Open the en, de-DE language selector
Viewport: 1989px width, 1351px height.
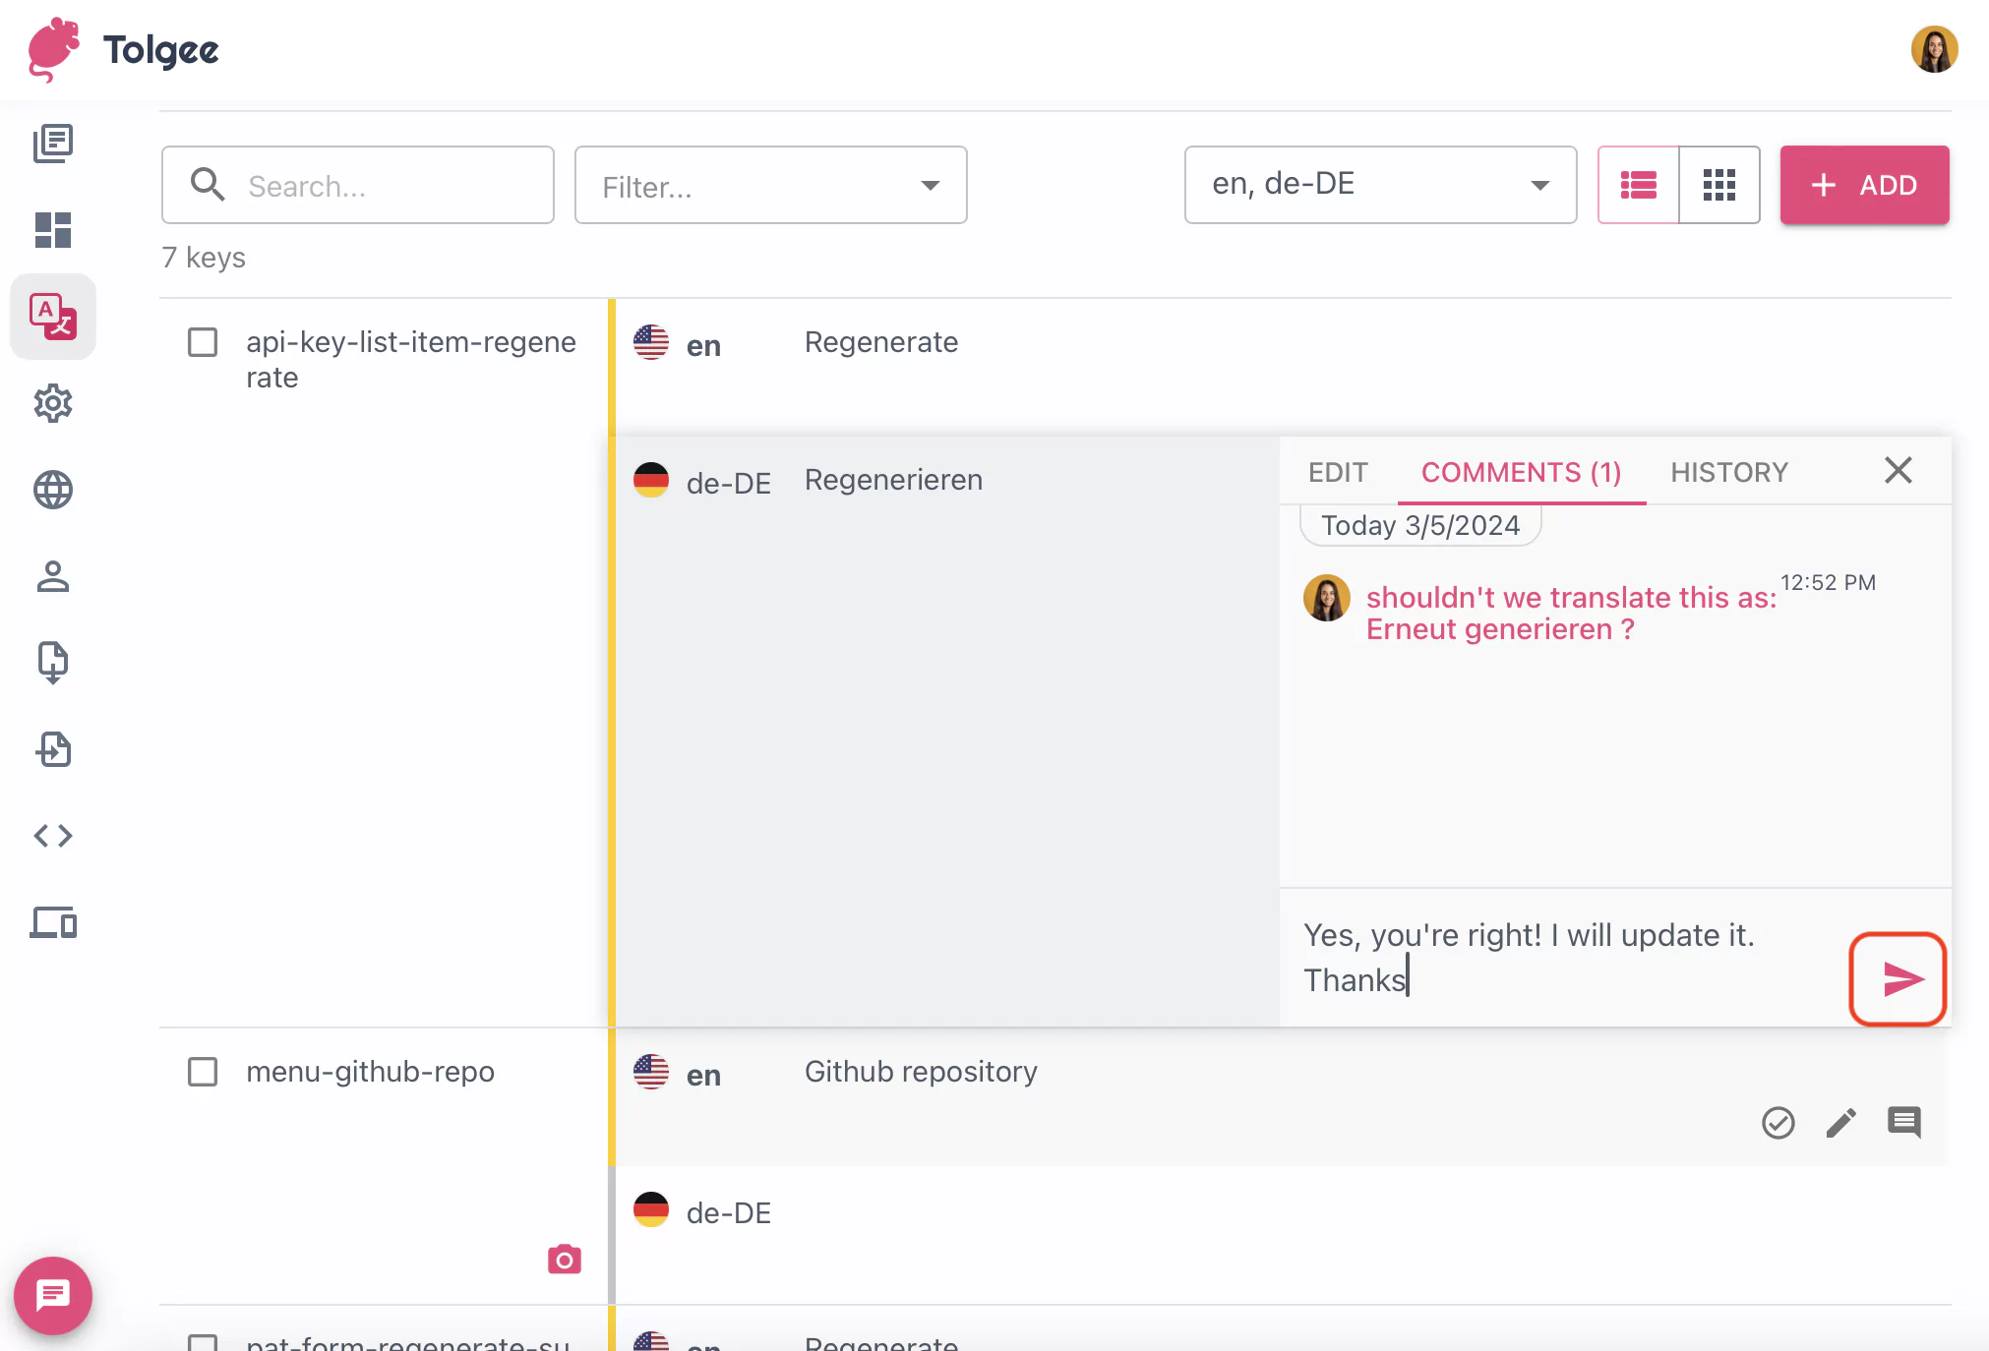click(x=1380, y=185)
